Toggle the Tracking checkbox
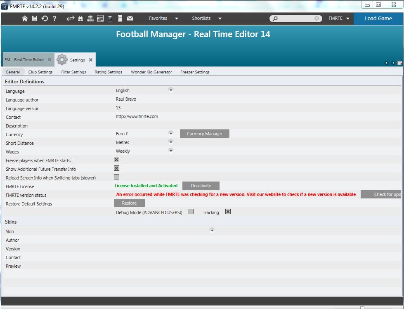 [228, 212]
